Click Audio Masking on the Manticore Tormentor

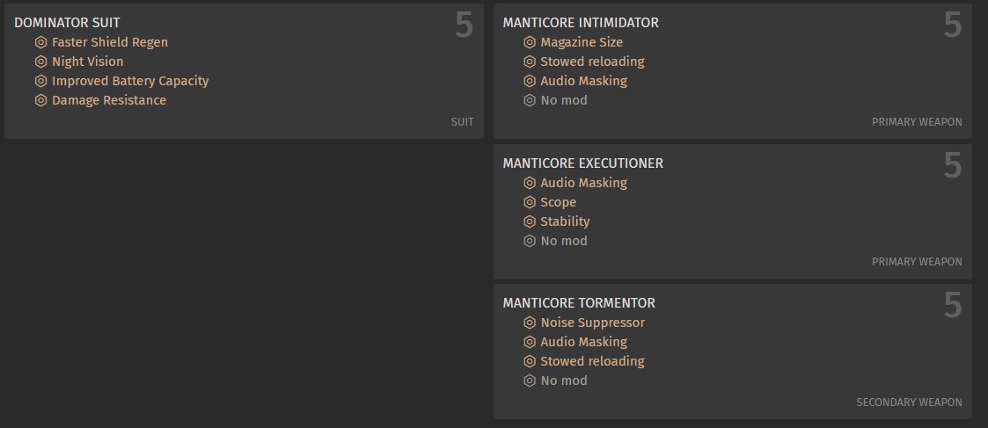(x=583, y=342)
